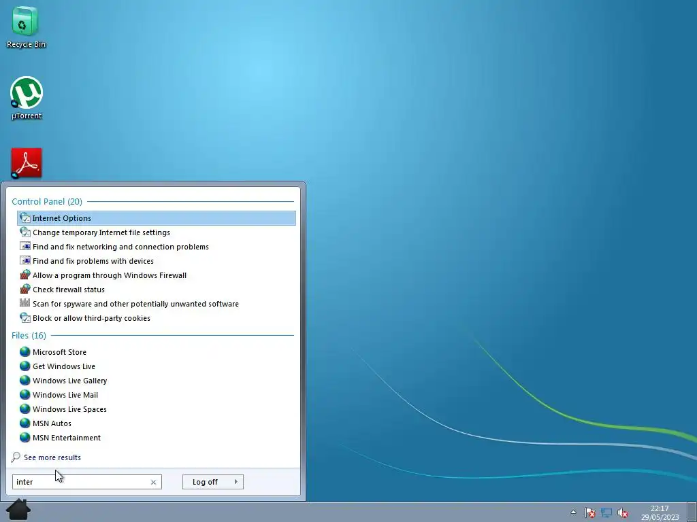Click the Start button house icon
This screenshot has width=697, height=522.
[18, 510]
